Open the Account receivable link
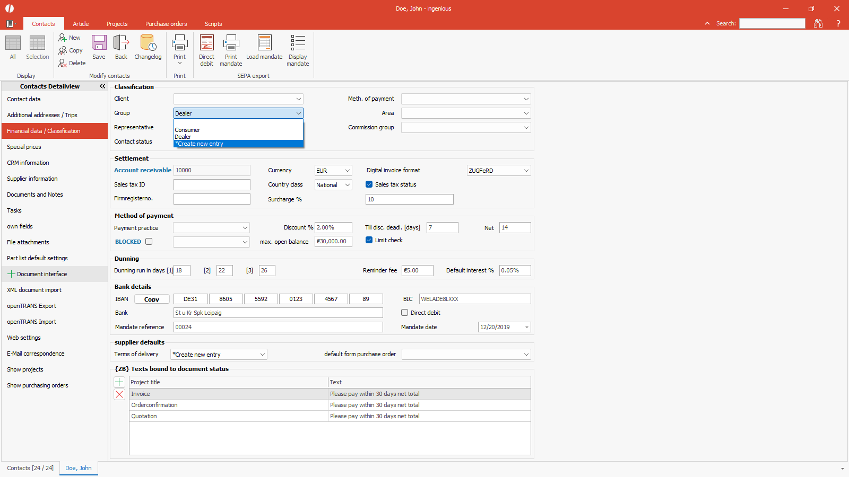849x477 pixels. (143, 170)
